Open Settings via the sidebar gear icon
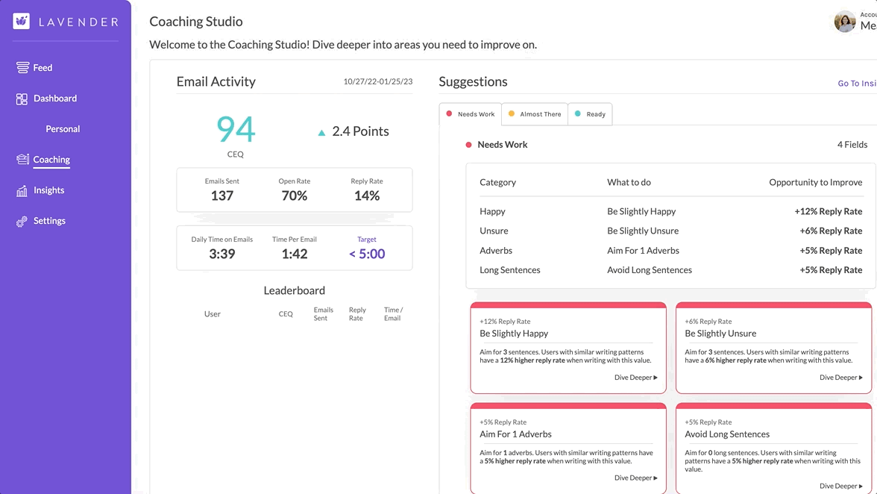 22,220
